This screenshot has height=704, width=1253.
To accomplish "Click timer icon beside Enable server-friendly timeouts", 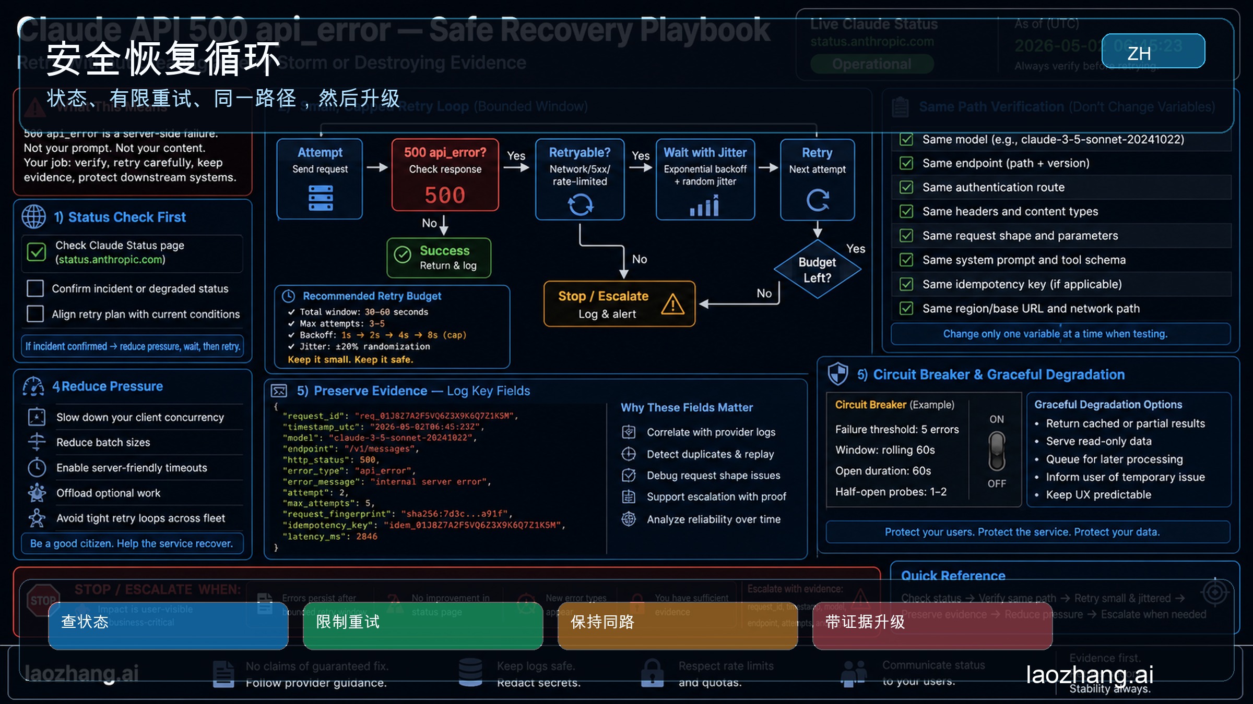I will (x=37, y=467).
